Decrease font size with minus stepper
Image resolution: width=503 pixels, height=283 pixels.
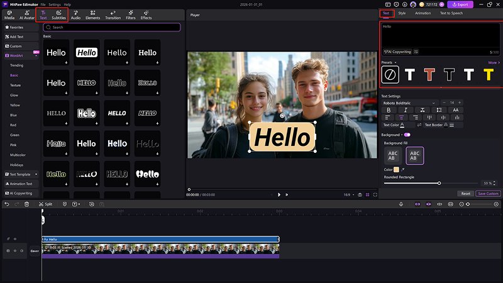[445, 103]
